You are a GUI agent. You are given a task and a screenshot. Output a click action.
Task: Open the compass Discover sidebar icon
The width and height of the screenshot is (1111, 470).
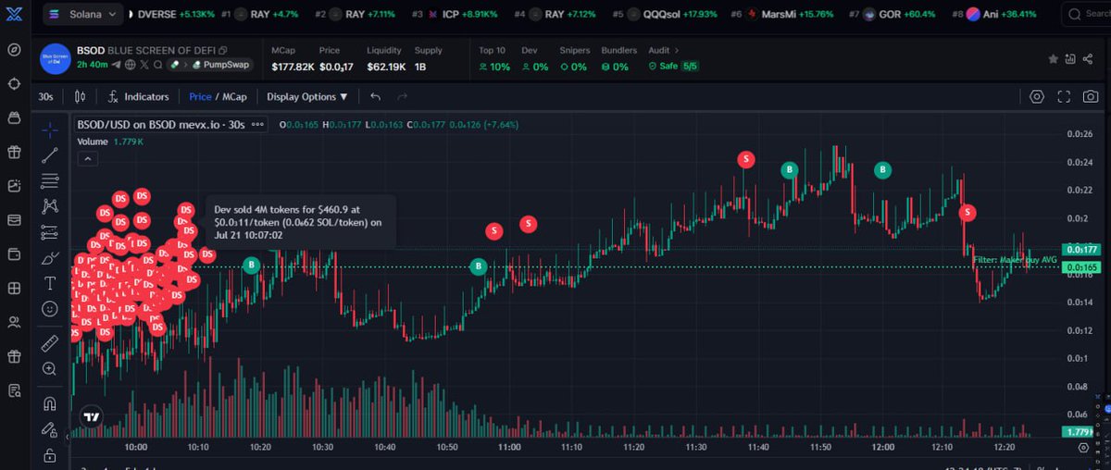pyautogui.click(x=14, y=49)
